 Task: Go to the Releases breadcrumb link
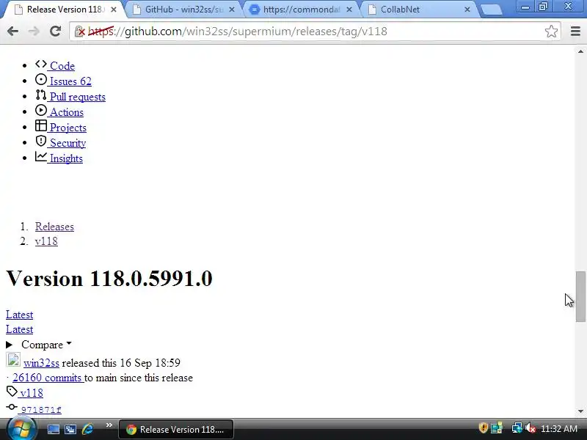point(54,227)
